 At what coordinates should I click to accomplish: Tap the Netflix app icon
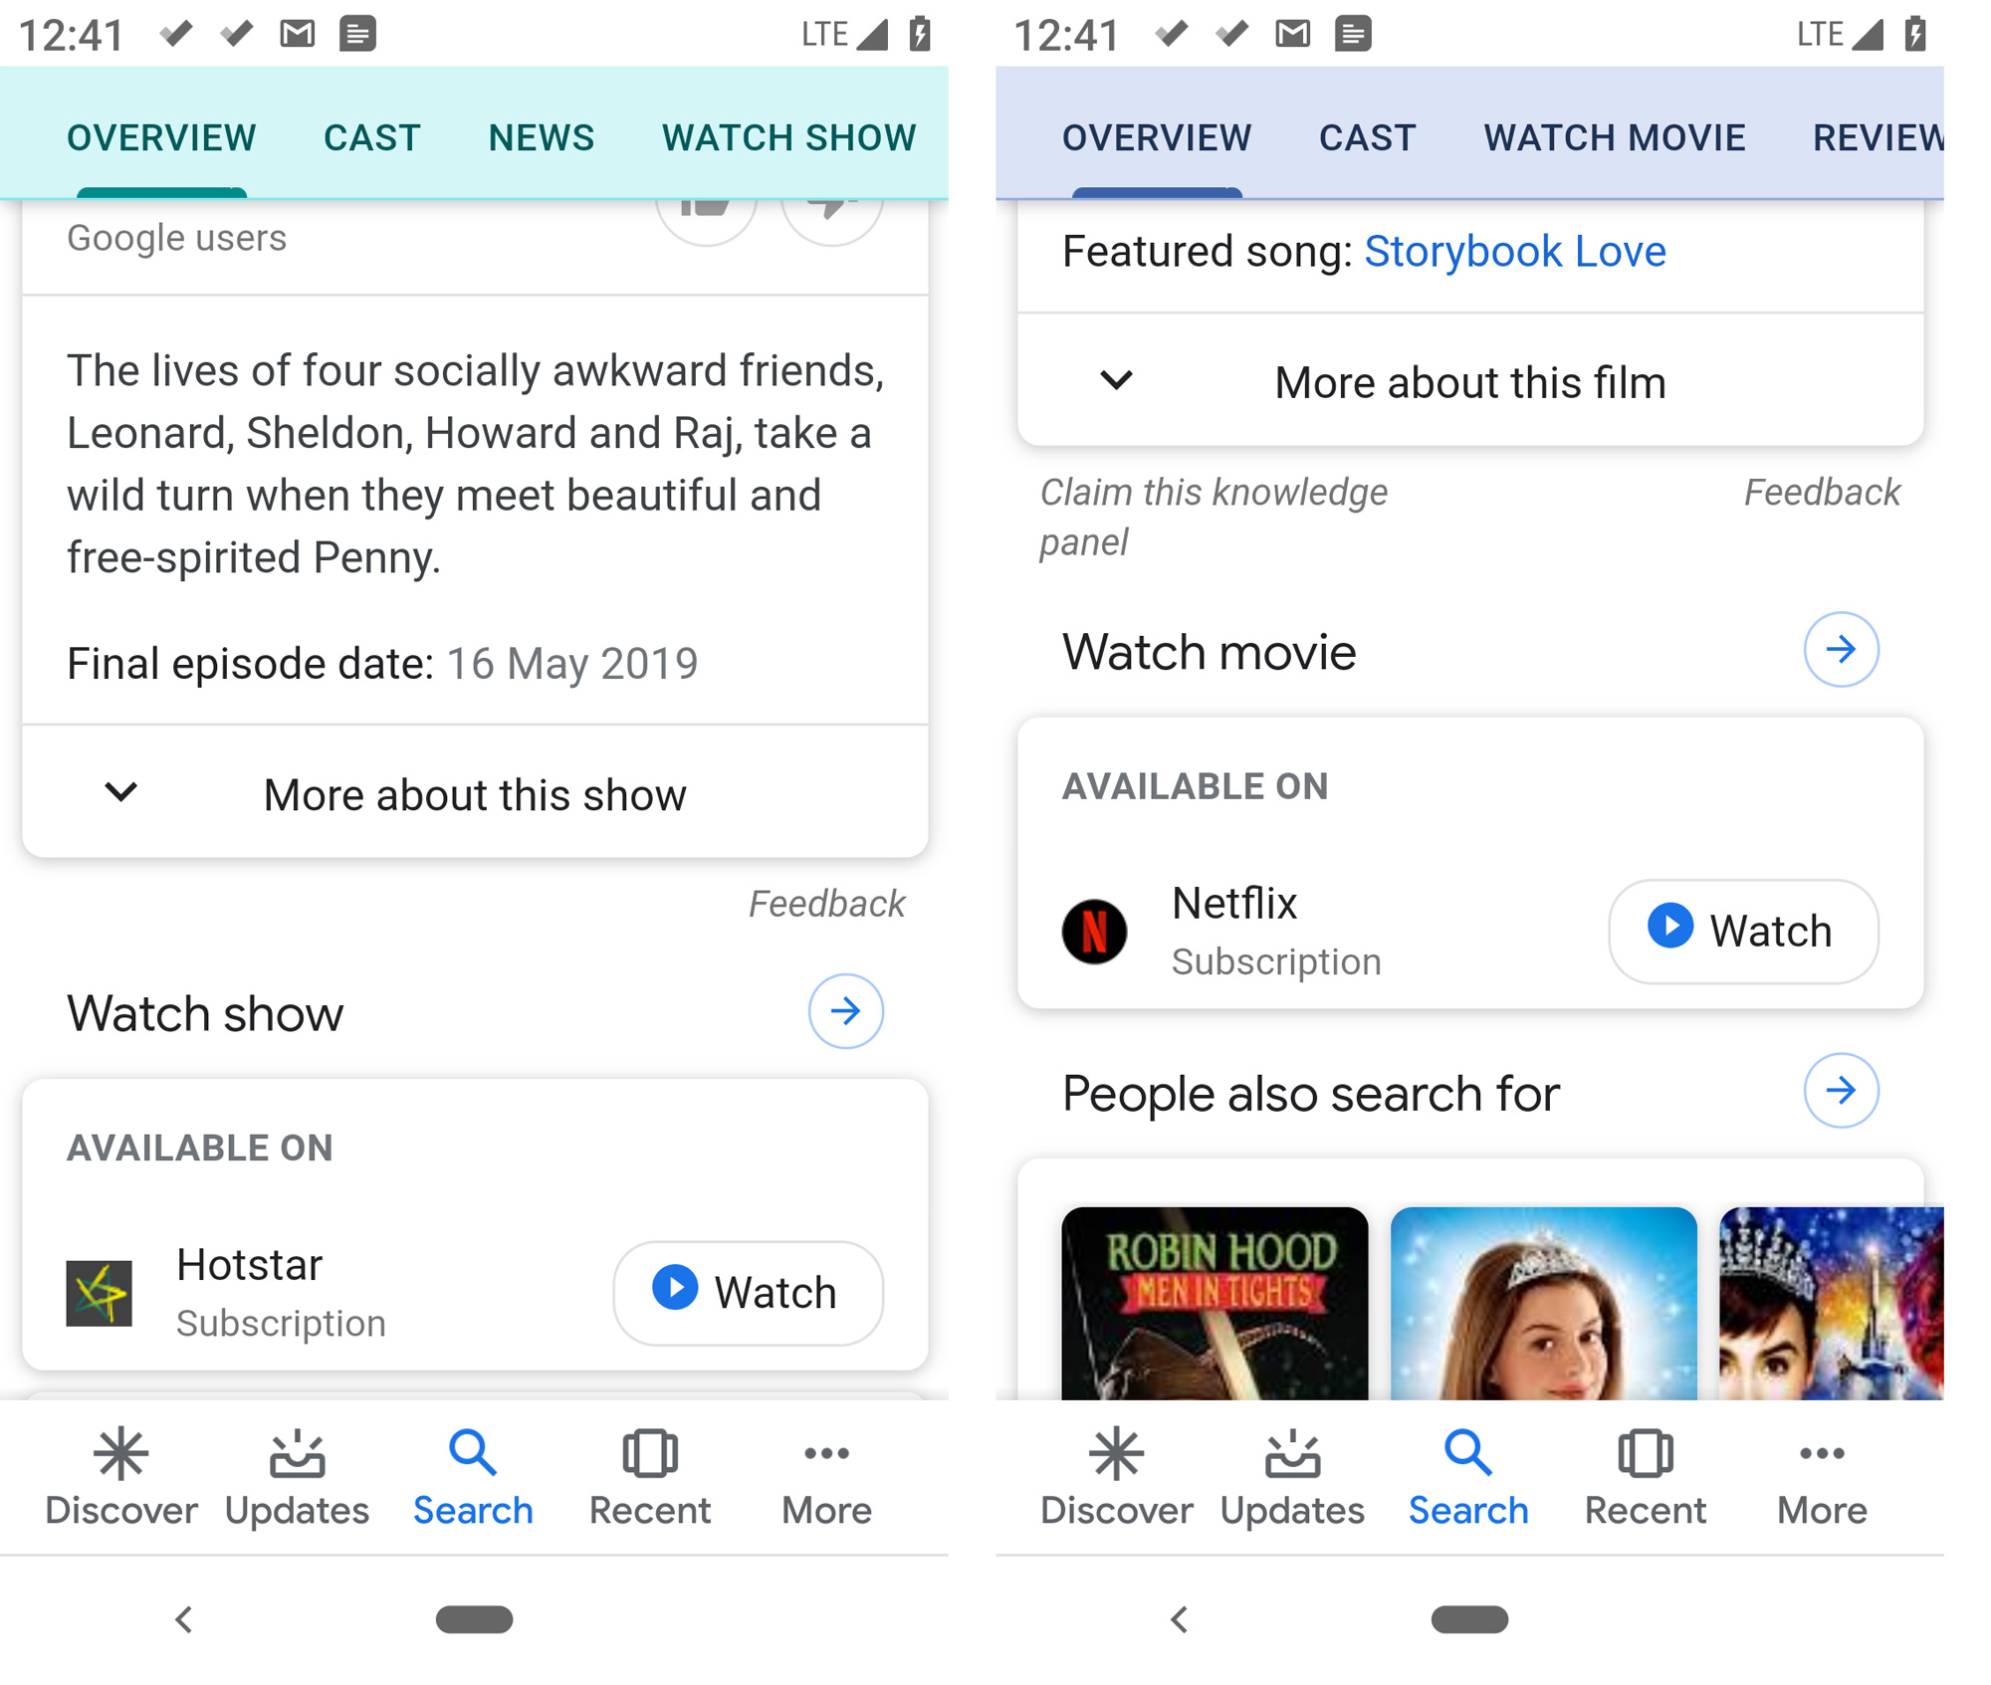1093,931
